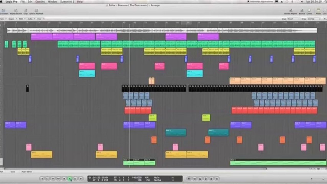The image size is (327, 184).
Task: Click the green Play transport button
Action: (70, 179)
